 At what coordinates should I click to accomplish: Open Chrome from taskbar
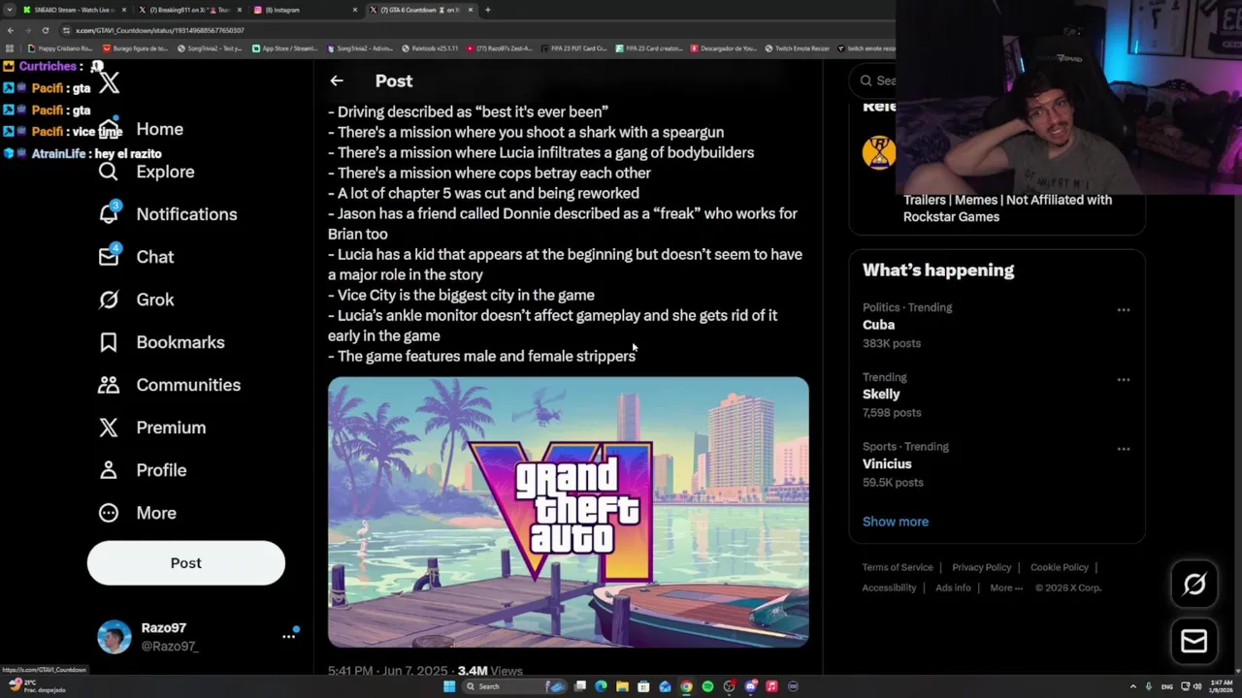[x=686, y=686]
